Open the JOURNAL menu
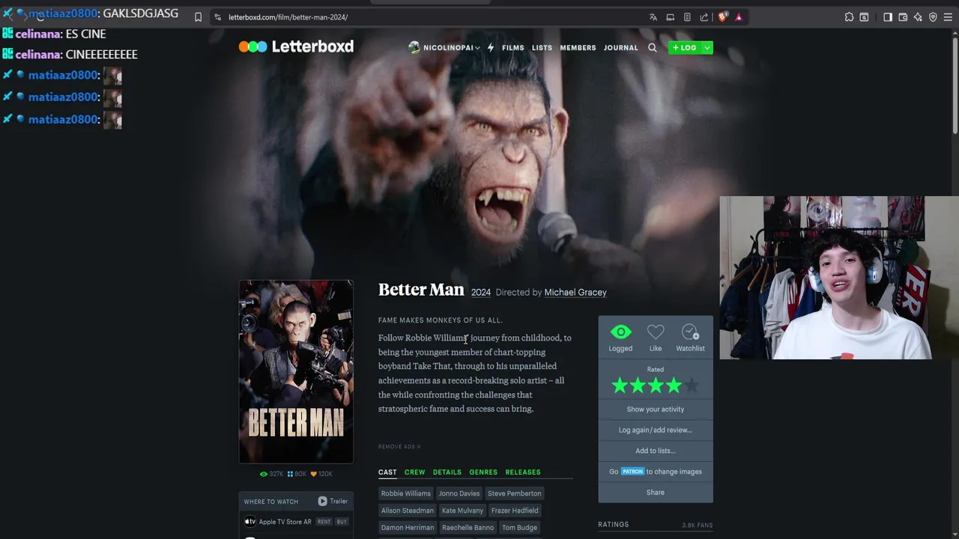959x539 pixels. coord(621,48)
